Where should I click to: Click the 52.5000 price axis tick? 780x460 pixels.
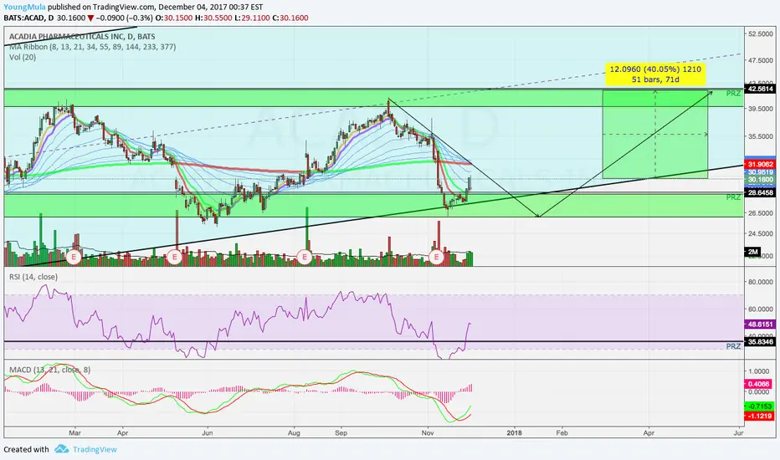click(760, 33)
